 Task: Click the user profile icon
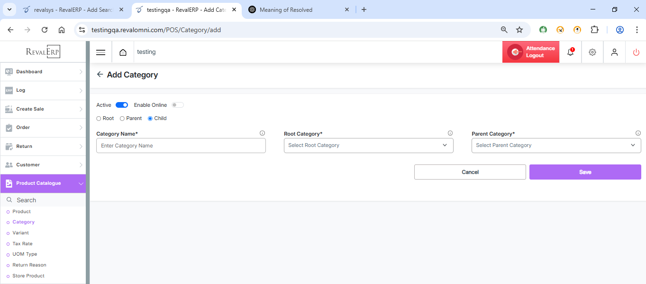614,52
